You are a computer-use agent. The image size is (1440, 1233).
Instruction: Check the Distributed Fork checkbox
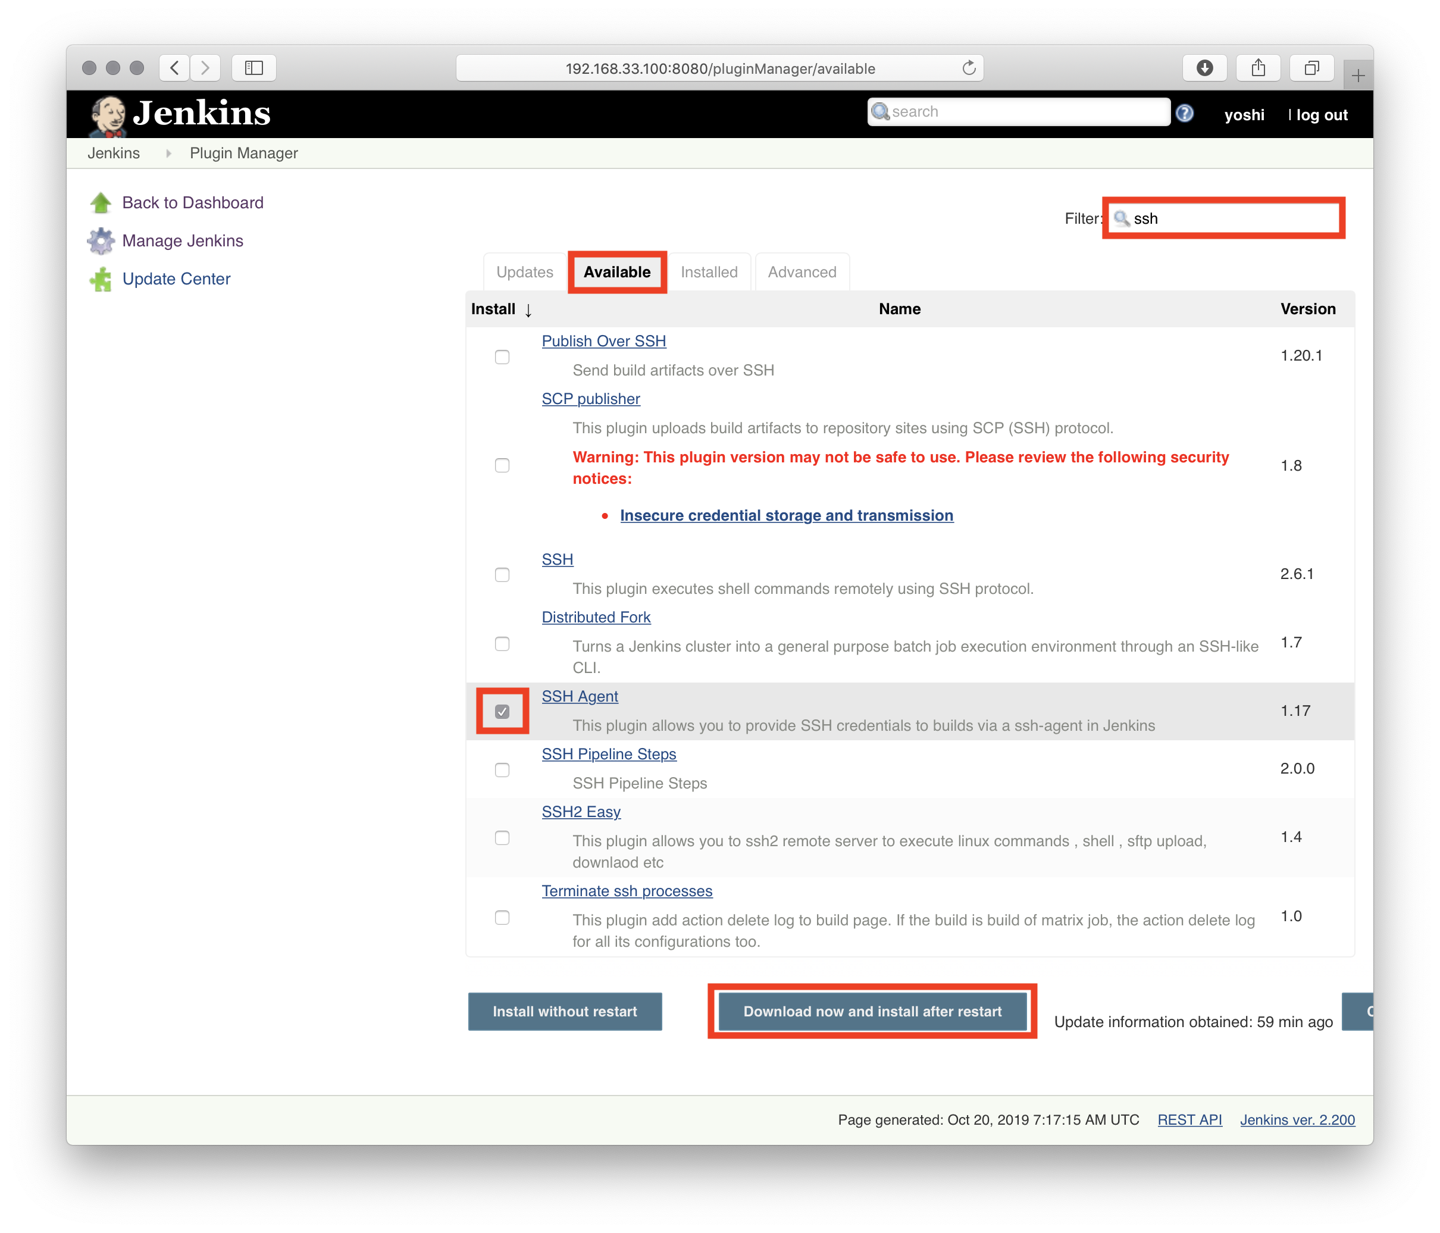click(502, 644)
